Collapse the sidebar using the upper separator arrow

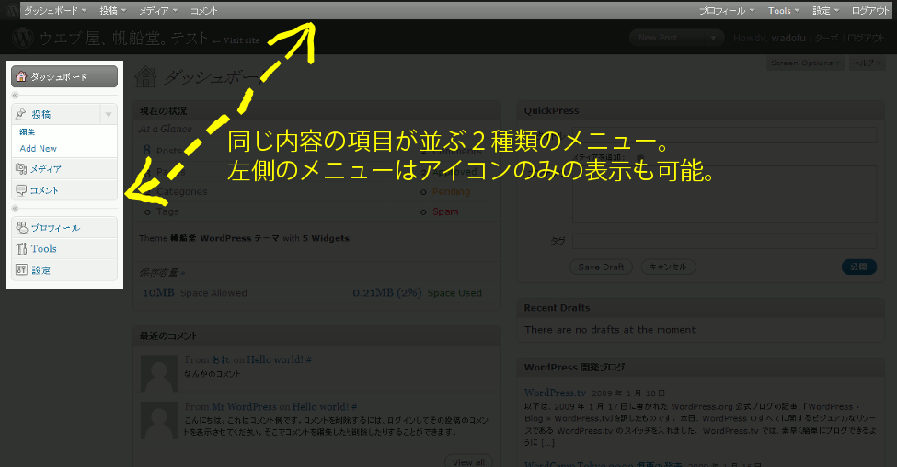(15, 96)
